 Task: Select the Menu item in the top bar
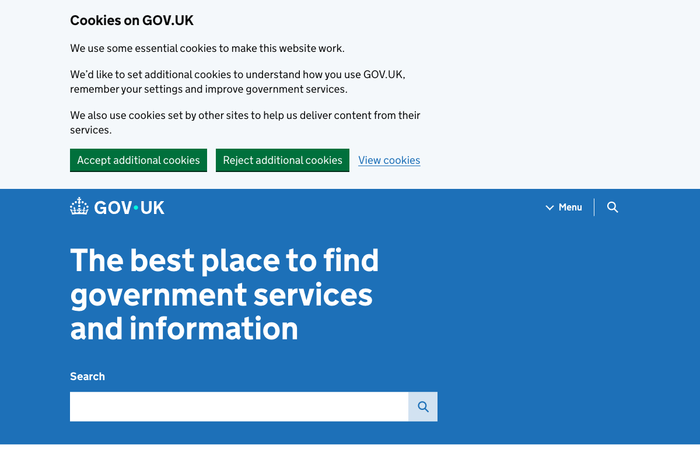pyautogui.click(x=570, y=207)
